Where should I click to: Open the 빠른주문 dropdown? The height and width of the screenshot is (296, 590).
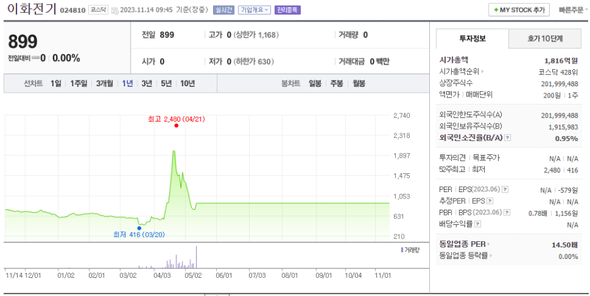(x=574, y=10)
